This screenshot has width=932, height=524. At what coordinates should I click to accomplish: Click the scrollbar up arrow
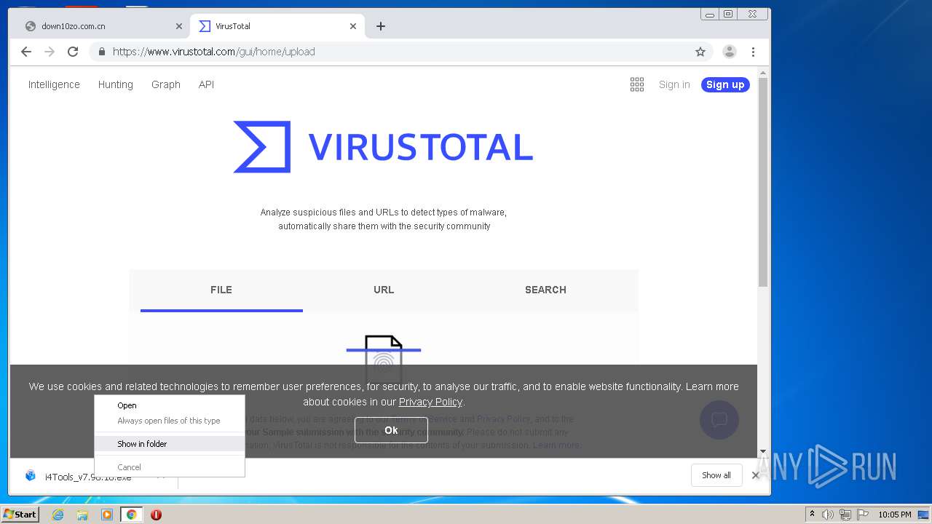coord(763,73)
